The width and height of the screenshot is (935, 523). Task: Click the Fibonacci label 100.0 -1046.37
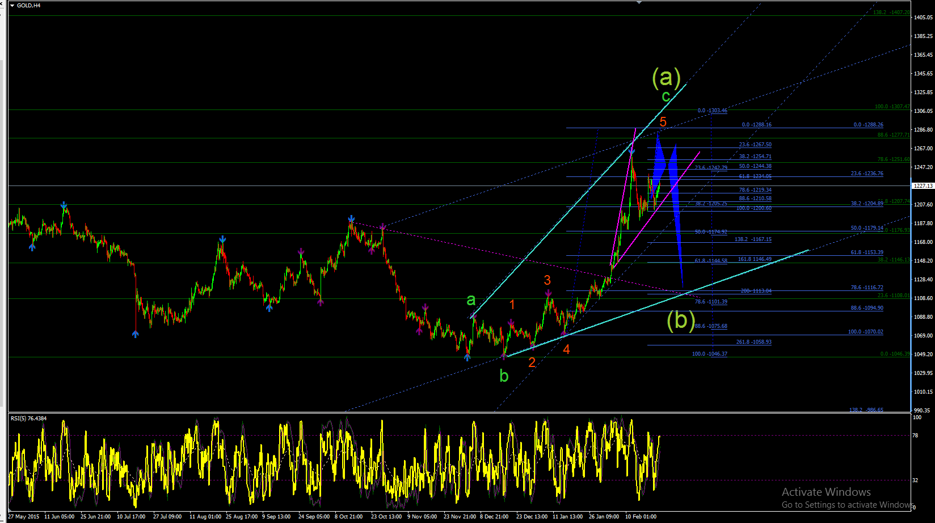click(710, 354)
